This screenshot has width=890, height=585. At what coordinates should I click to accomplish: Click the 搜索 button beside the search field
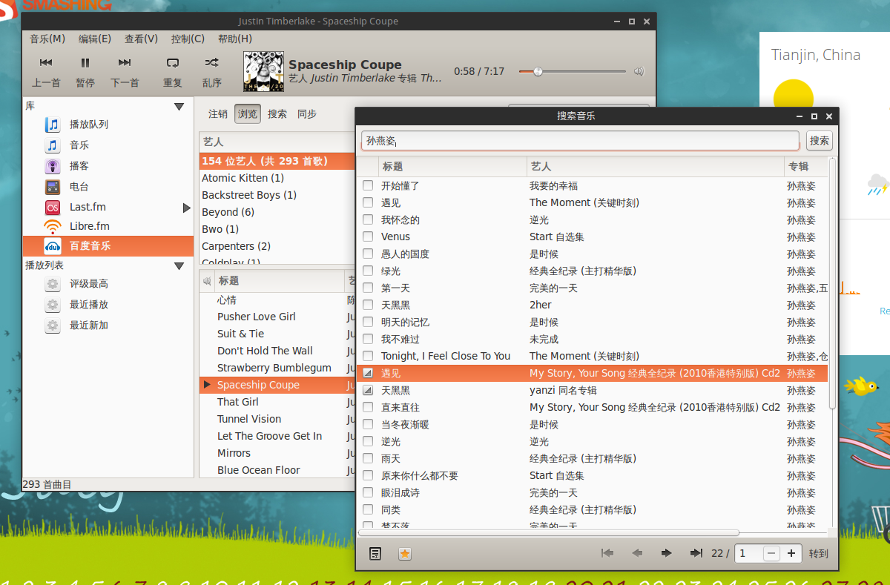pyautogui.click(x=820, y=141)
